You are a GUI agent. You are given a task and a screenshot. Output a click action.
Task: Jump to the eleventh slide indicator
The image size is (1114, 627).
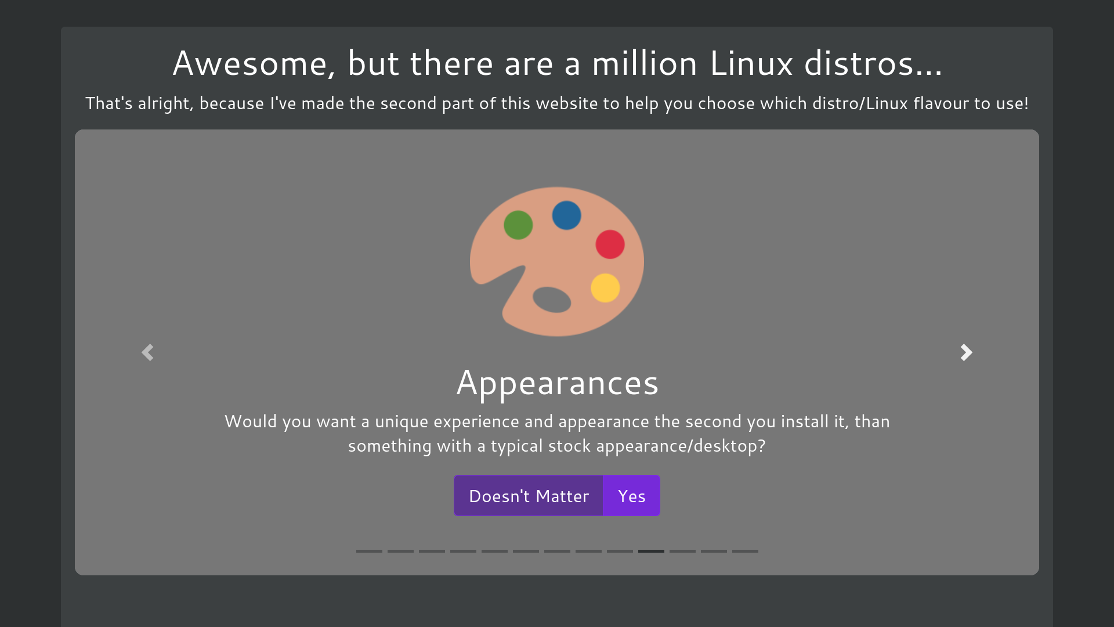coord(682,551)
